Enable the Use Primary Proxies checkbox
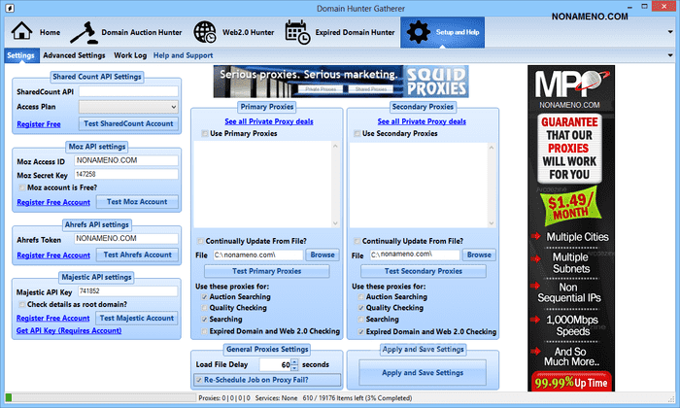The width and height of the screenshot is (680, 408). coord(203,133)
